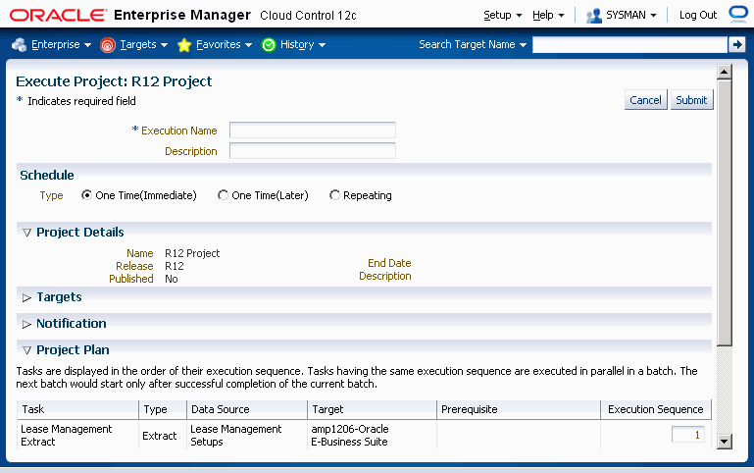754x473 pixels.
Task: Click the Cancel button
Action: 645,100
